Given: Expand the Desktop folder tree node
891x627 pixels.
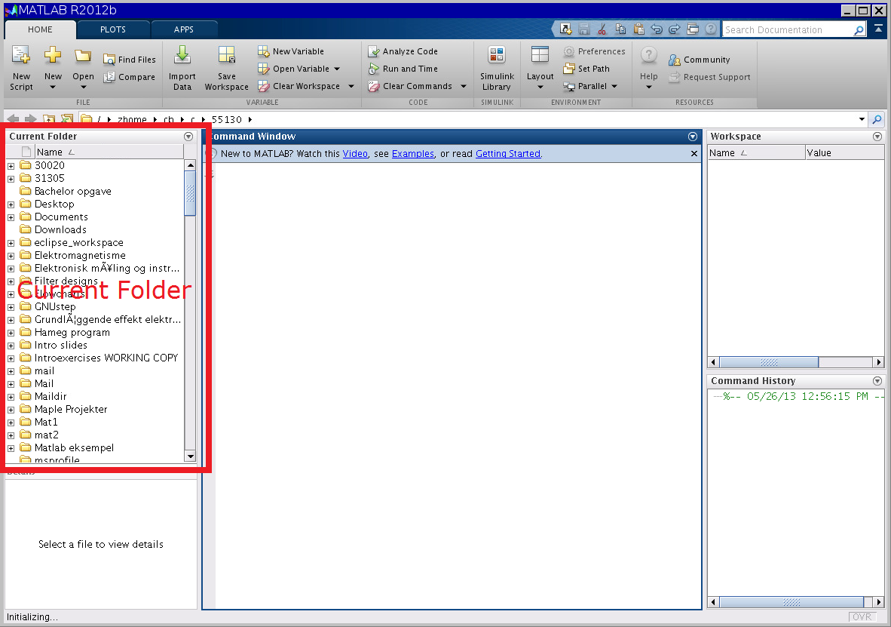Looking at the screenshot, I should [11, 204].
